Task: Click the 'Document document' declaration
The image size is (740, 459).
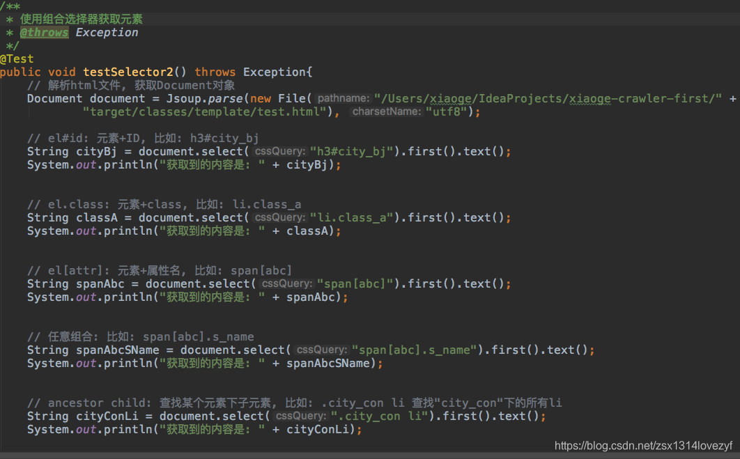Action: [86, 99]
